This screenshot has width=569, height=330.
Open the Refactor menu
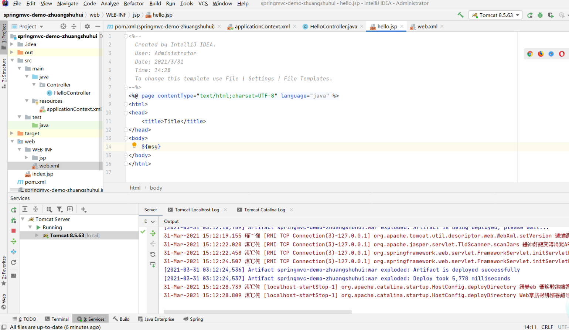click(x=134, y=3)
